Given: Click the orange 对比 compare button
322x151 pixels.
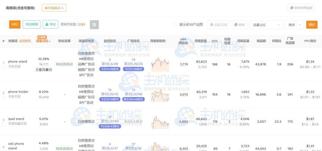Looking at the screenshot, I should (x=15, y=25).
